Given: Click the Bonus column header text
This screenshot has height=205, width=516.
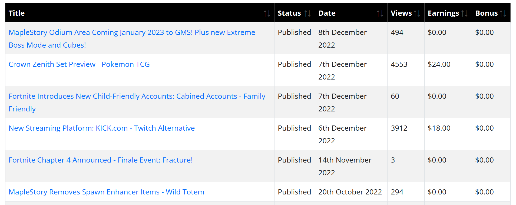Looking at the screenshot, I should click(486, 13).
